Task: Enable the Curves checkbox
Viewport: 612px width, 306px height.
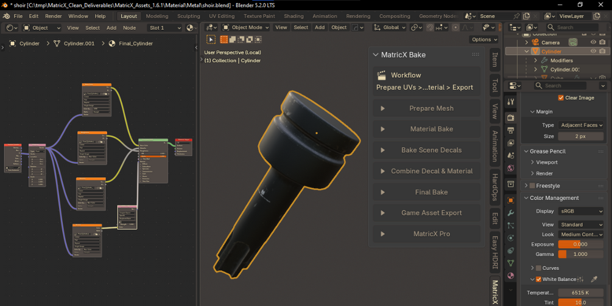Action: coord(538,268)
